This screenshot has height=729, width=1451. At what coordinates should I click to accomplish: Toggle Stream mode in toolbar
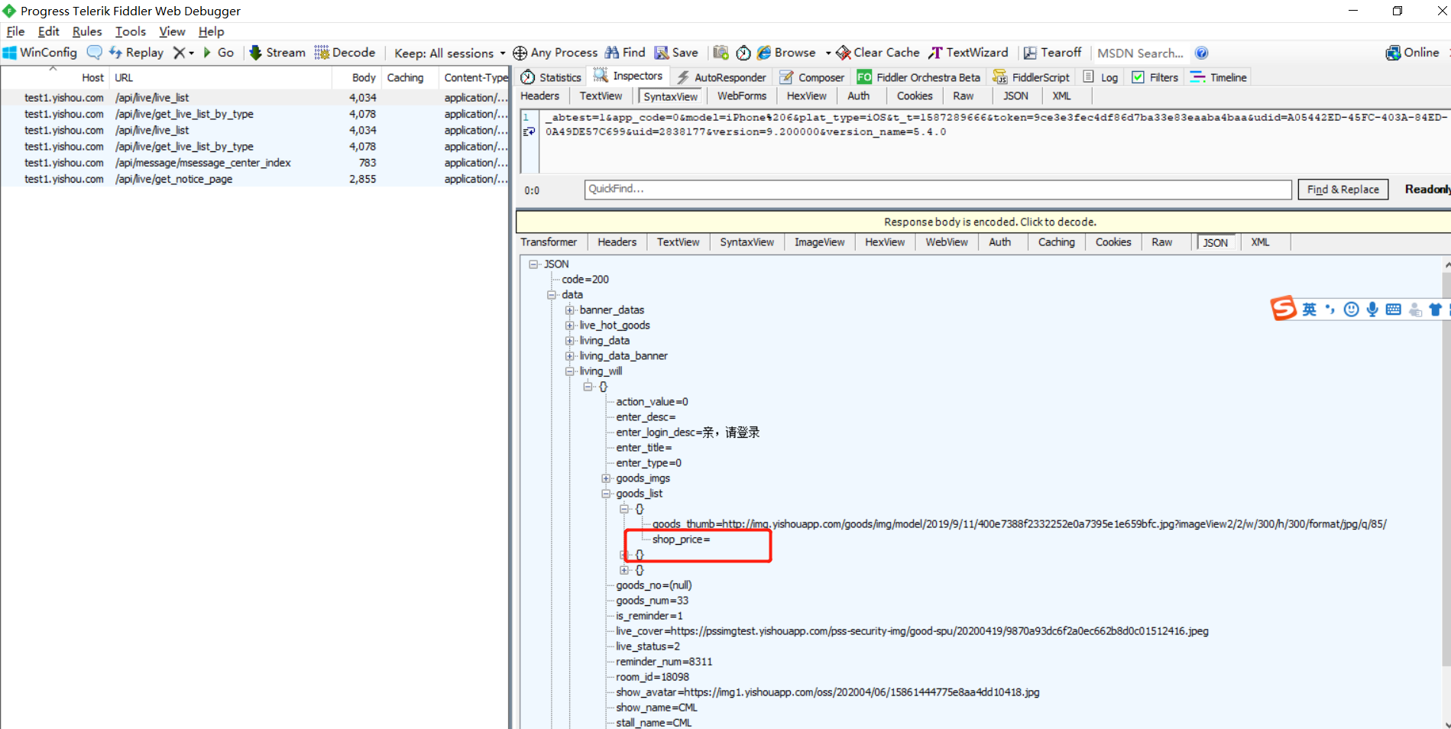tap(277, 53)
